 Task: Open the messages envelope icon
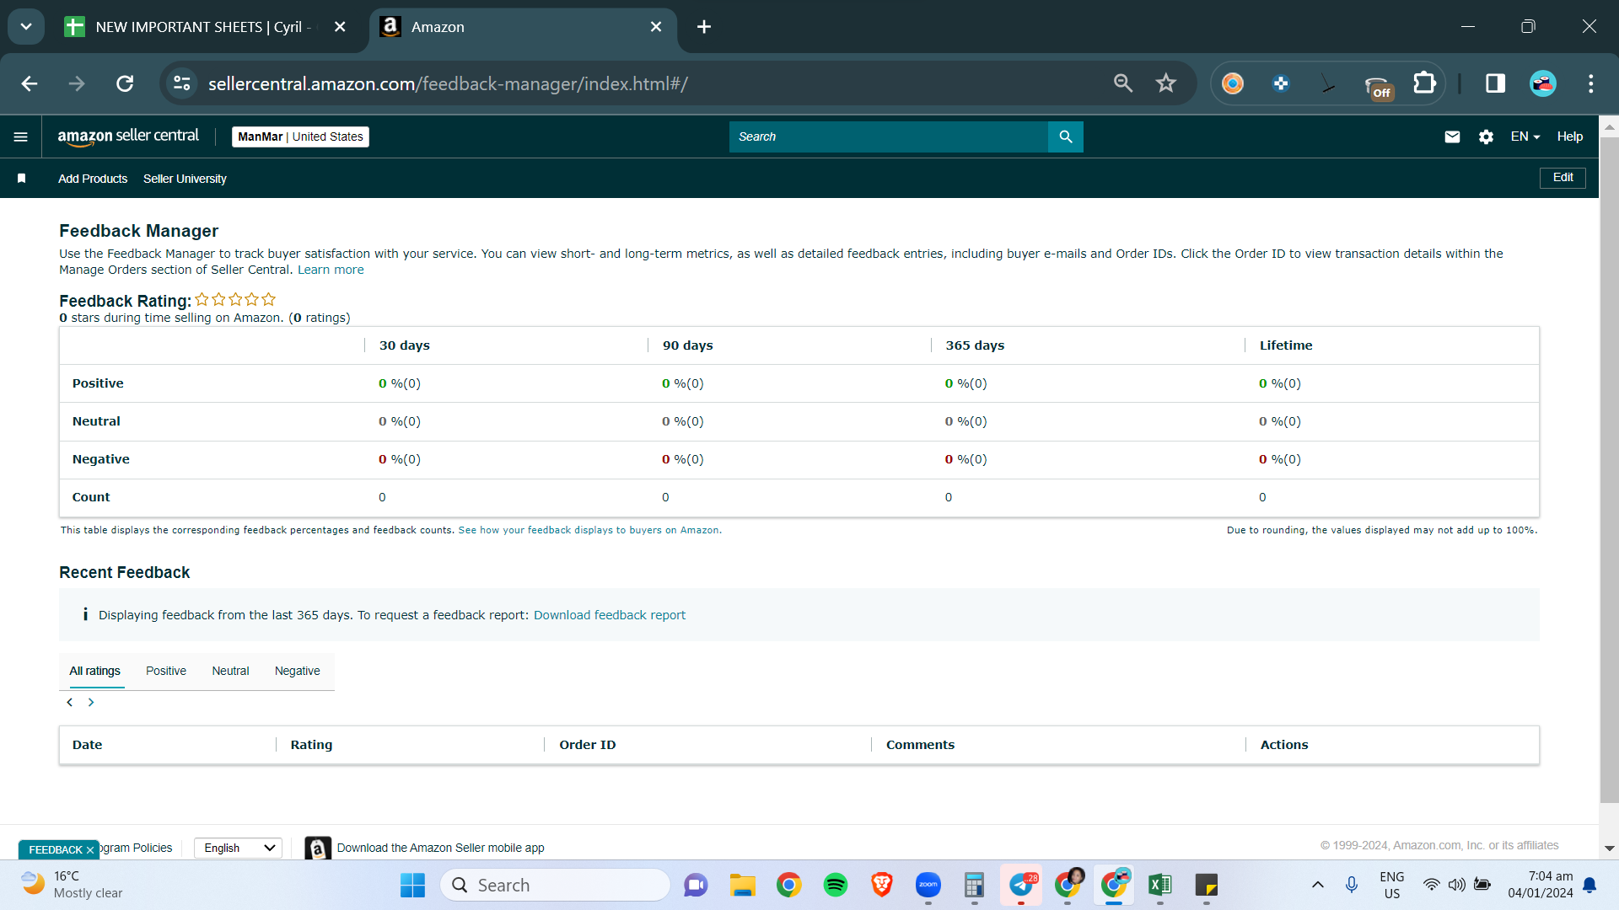tap(1452, 136)
